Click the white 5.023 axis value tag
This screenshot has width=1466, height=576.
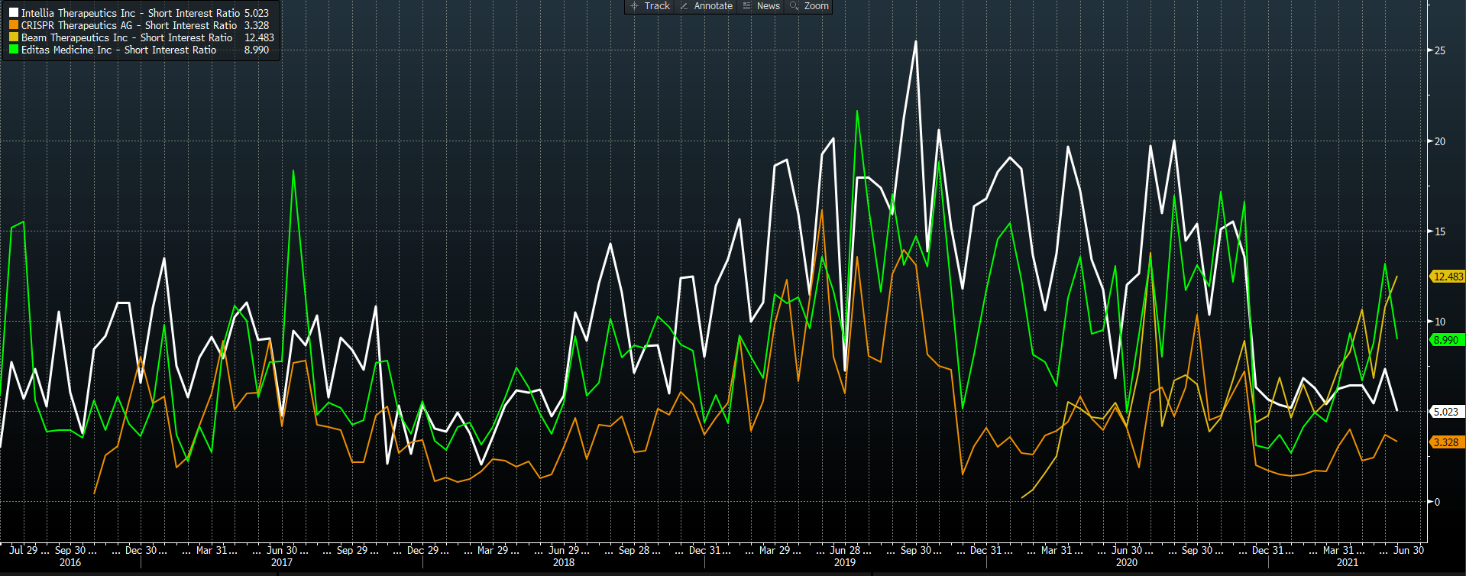click(1445, 412)
